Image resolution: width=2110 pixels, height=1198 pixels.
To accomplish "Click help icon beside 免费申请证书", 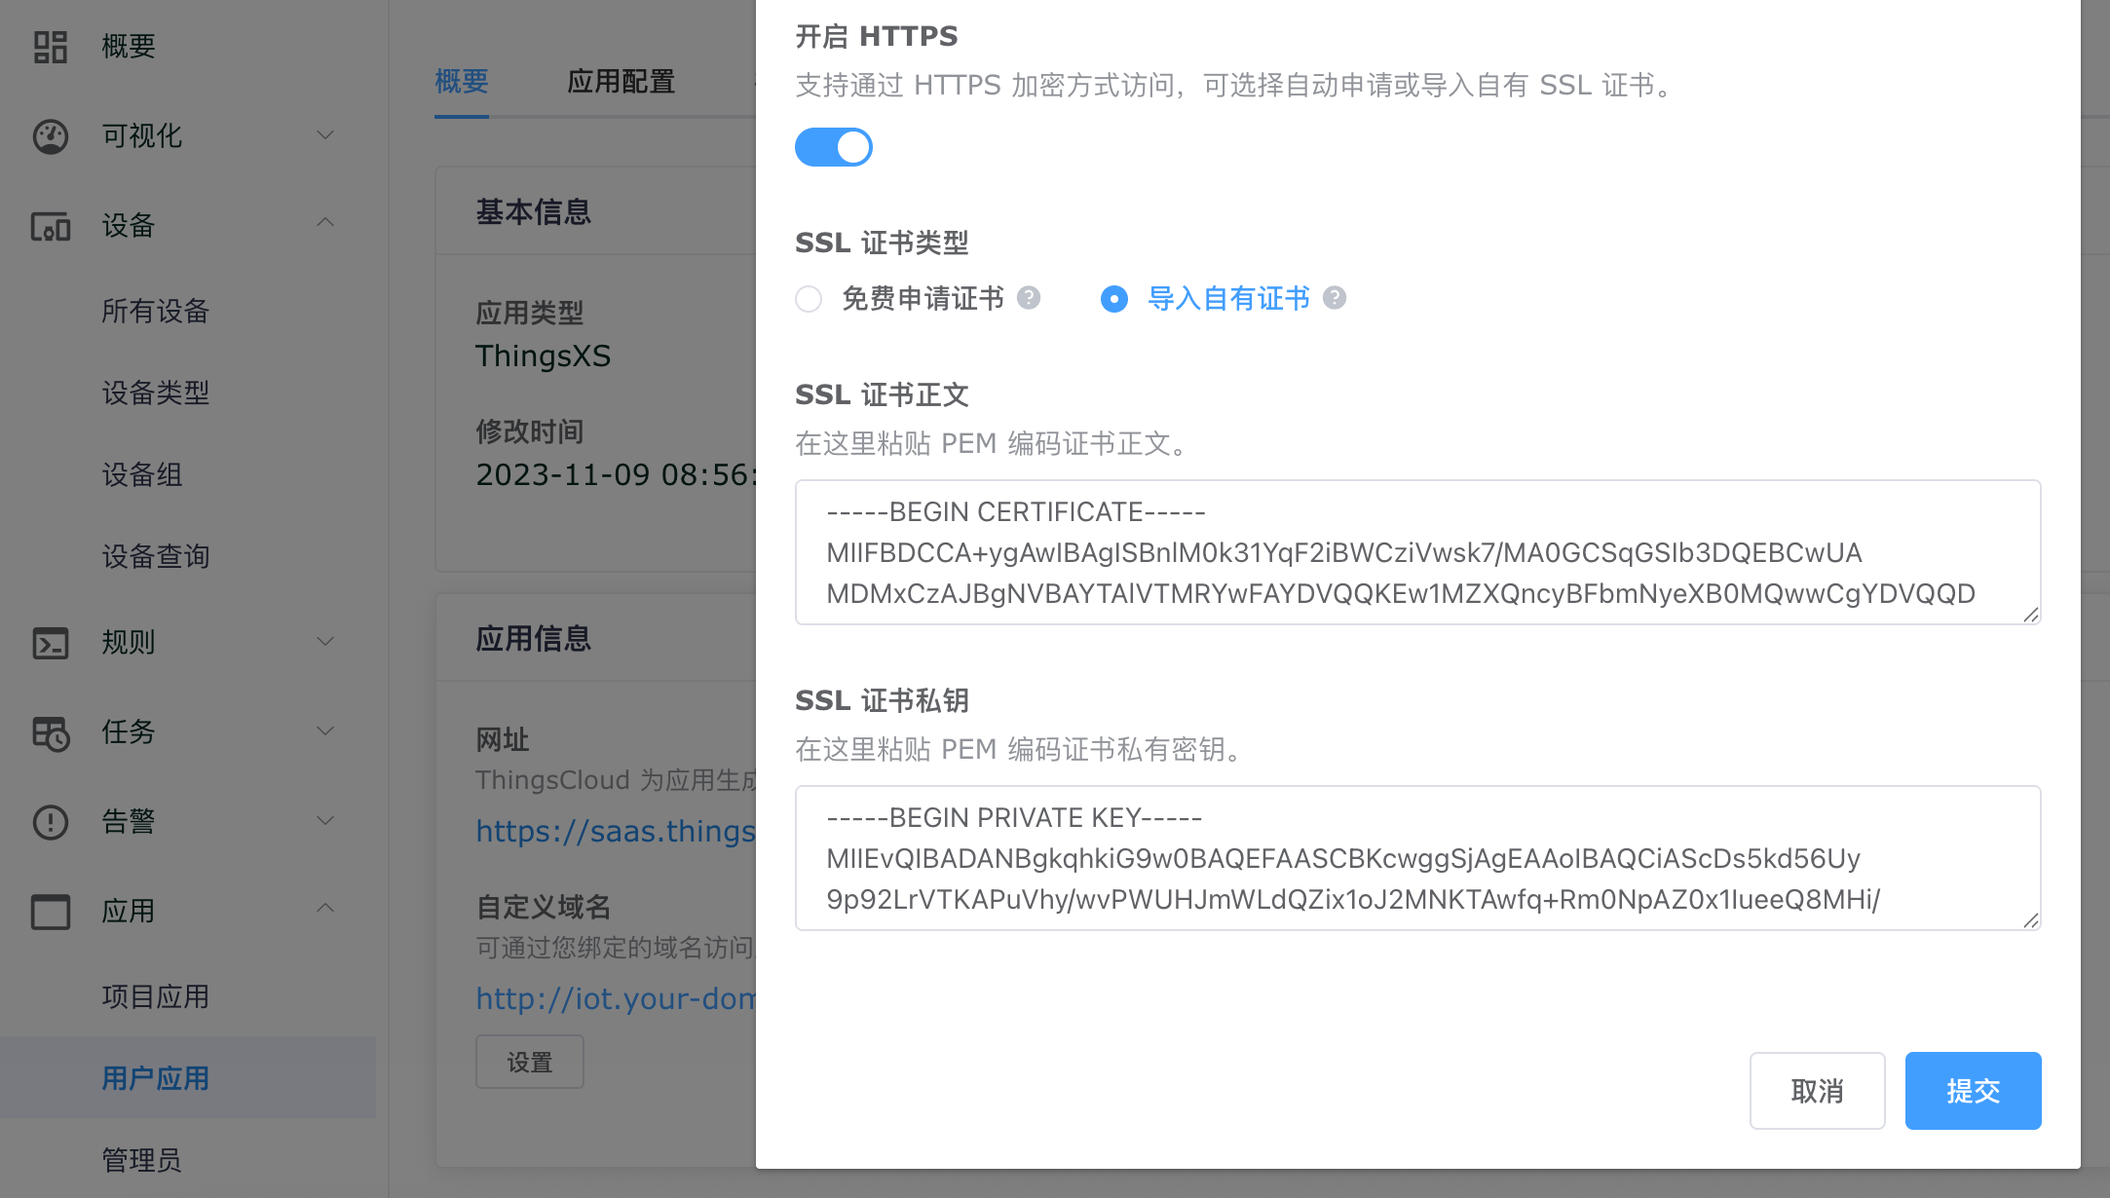I will point(1029,298).
